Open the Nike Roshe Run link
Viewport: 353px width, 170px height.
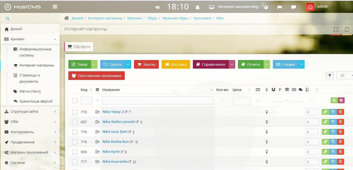click(116, 141)
